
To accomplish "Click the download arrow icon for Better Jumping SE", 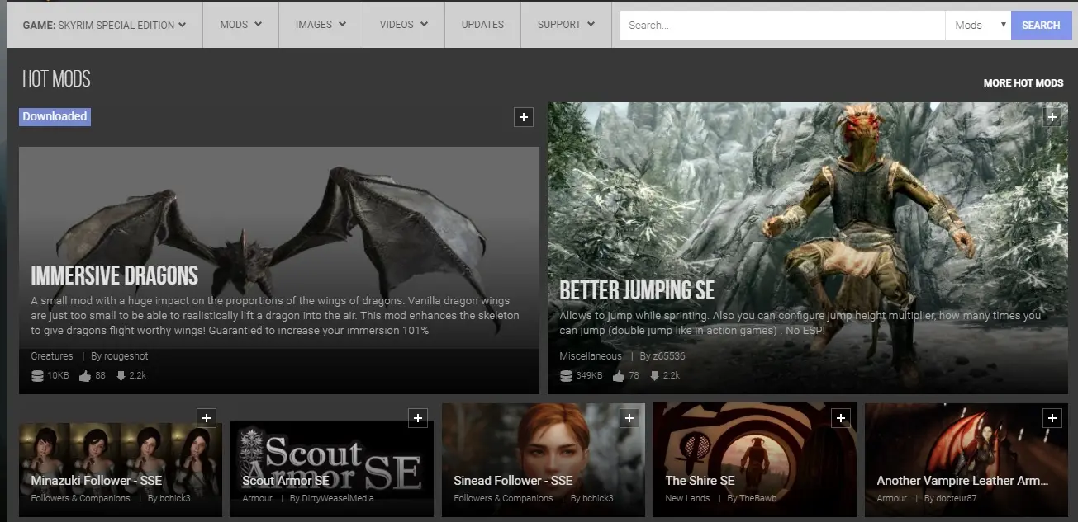I will (654, 376).
